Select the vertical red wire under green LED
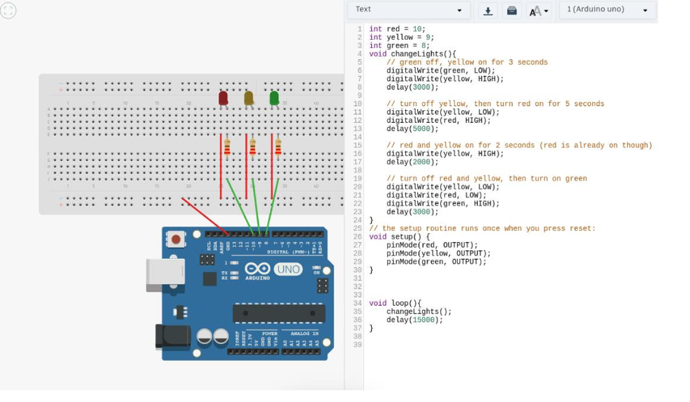690x402 pixels. pos(272,166)
